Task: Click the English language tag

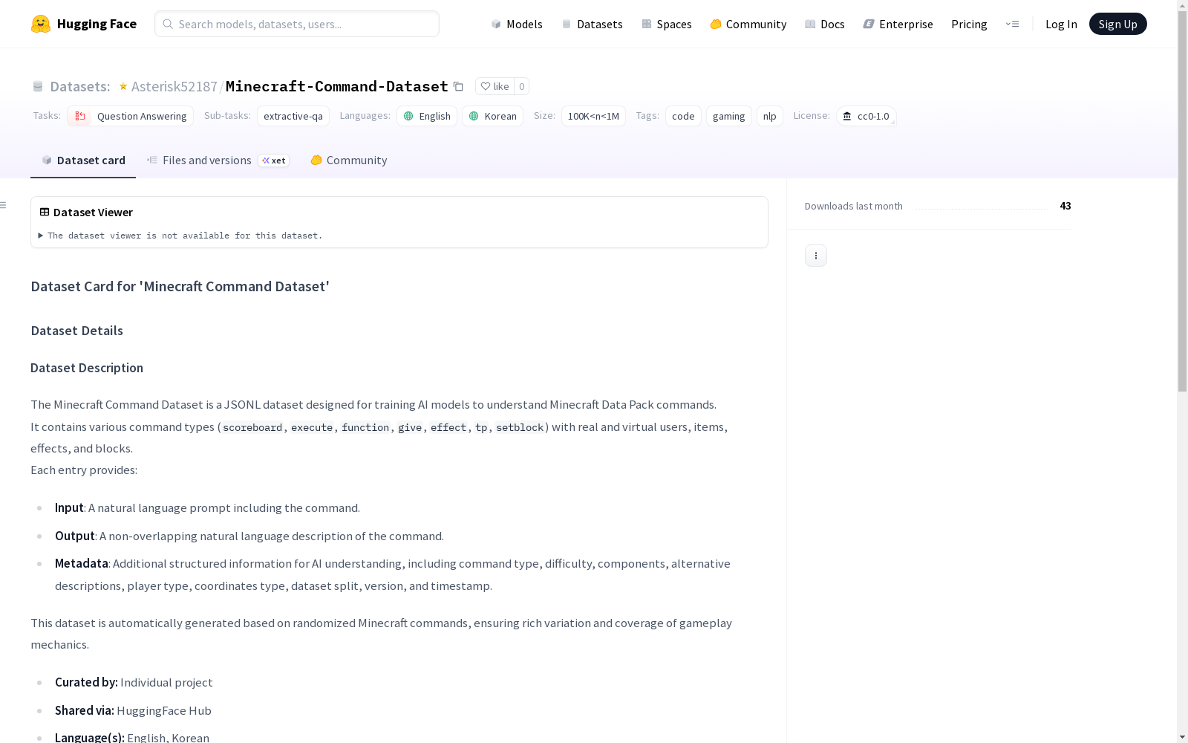Action: point(427,116)
